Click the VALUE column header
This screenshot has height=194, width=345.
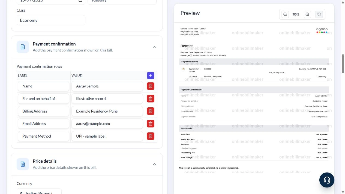(77, 76)
